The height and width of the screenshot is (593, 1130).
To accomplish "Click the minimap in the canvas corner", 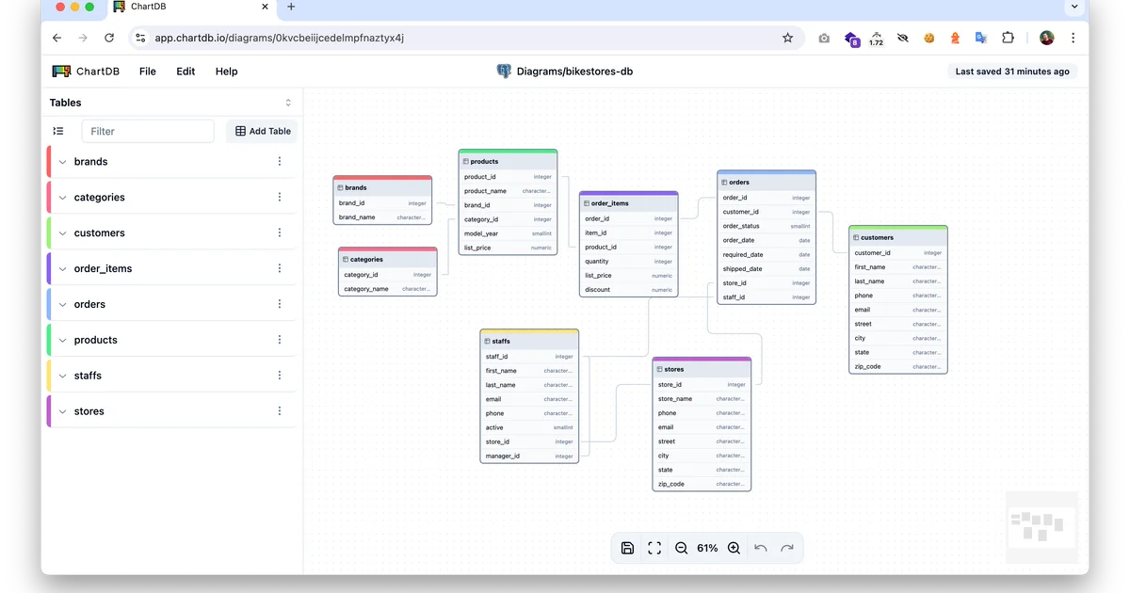I will pos(1041,527).
